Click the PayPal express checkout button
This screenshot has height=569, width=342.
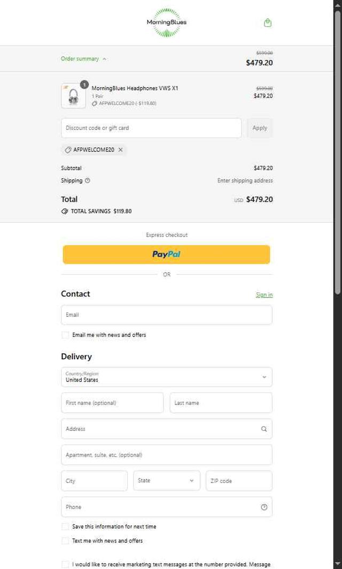pyautogui.click(x=167, y=254)
